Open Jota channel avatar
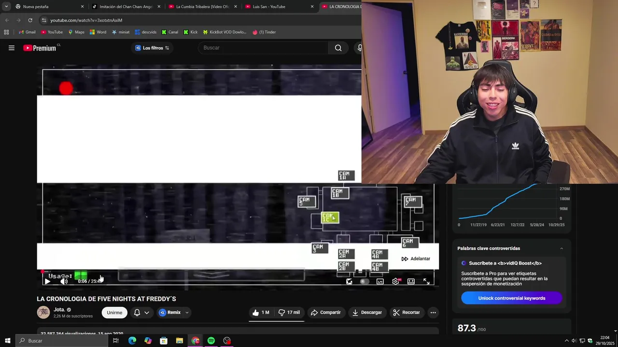 (x=43, y=312)
